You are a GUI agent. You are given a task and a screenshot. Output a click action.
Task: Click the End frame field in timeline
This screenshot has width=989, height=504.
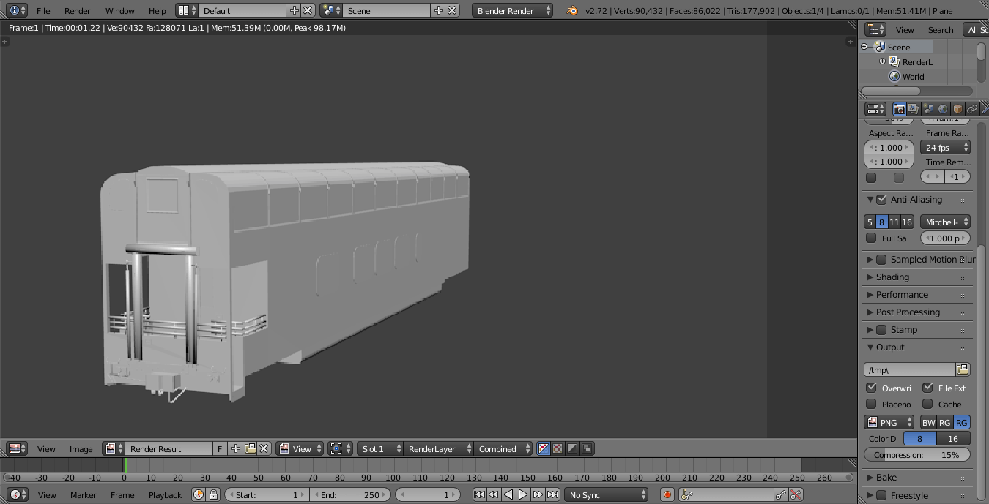coord(350,494)
